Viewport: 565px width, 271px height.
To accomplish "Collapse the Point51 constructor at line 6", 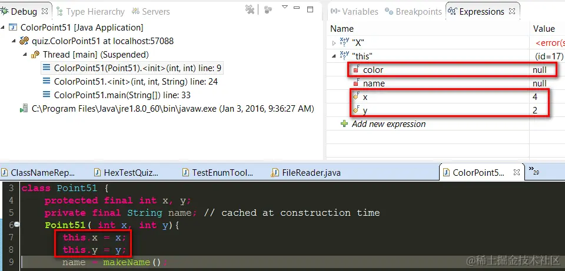I will (17, 225).
